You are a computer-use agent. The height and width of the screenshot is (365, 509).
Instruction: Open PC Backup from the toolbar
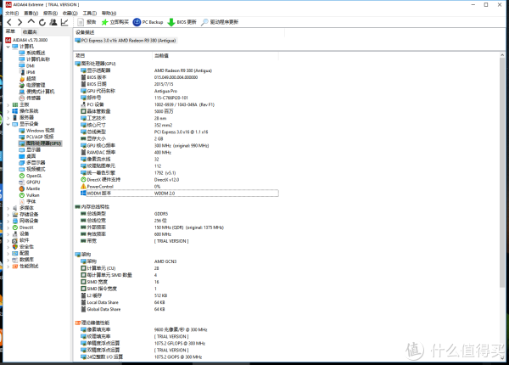(x=148, y=22)
